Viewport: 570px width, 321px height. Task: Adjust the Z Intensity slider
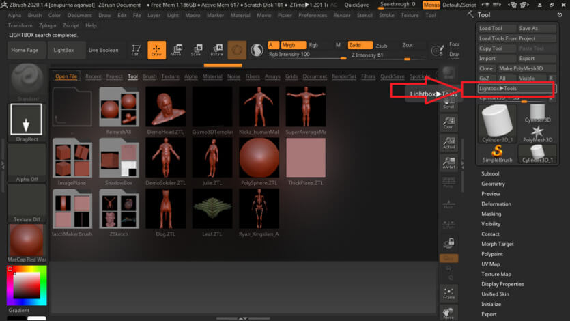pyautogui.click(x=387, y=55)
